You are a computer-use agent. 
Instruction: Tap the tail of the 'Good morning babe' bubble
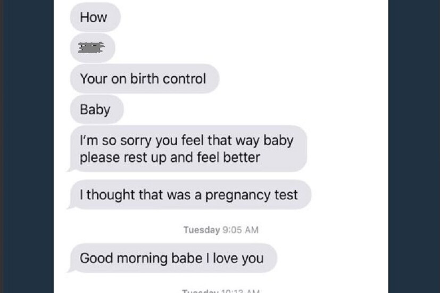pos(70,270)
